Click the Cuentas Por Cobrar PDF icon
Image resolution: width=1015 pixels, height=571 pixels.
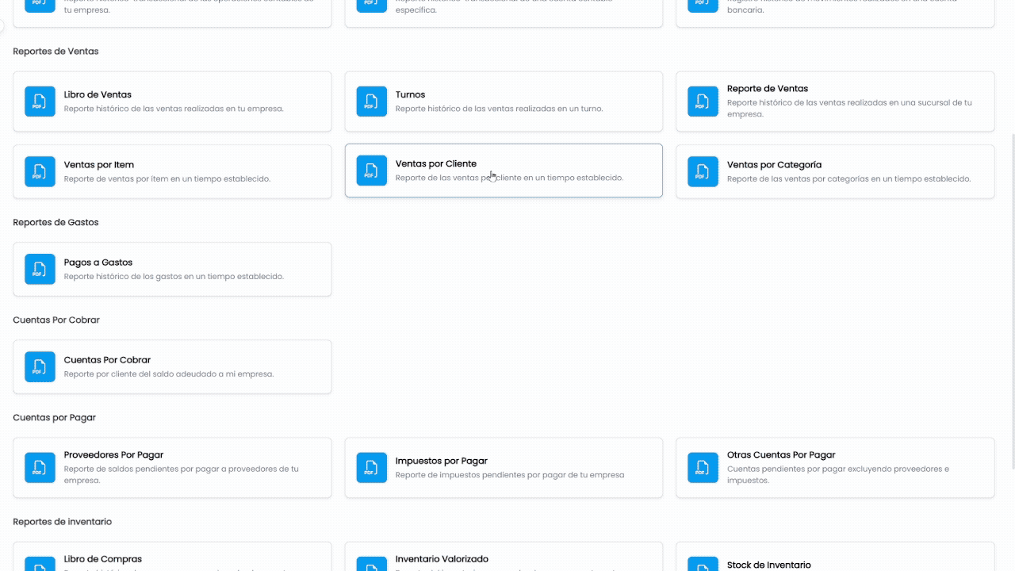tap(40, 366)
